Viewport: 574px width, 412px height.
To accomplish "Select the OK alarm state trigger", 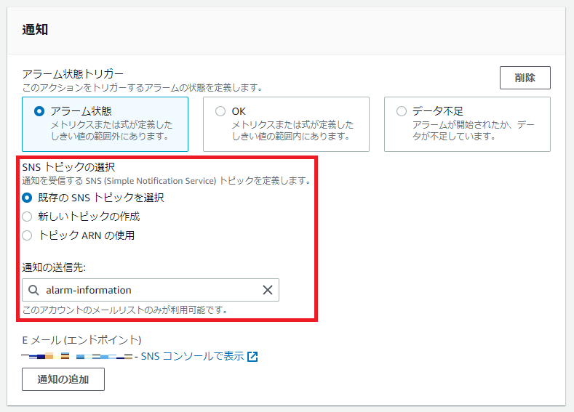I will [220, 111].
